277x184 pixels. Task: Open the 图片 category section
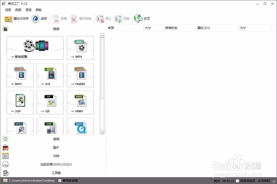56,147
